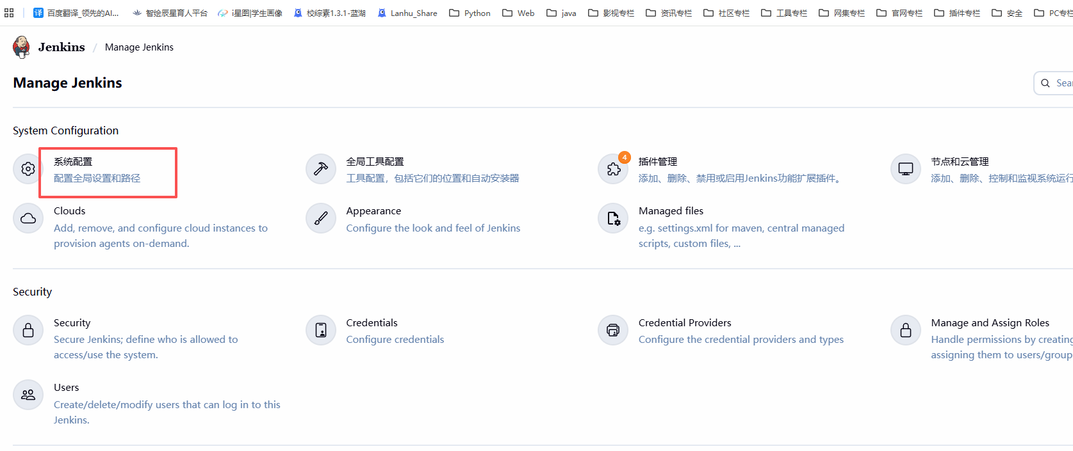Open the 工具专栏 bookmark folder

[784, 13]
